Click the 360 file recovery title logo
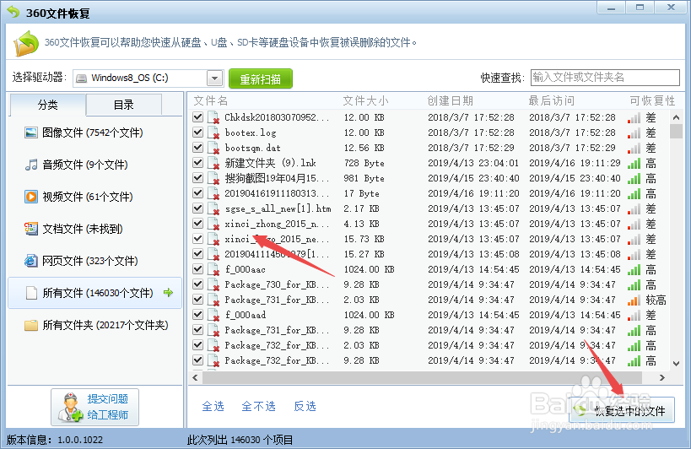Viewport: 691px width, 449px height. click(x=13, y=13)
